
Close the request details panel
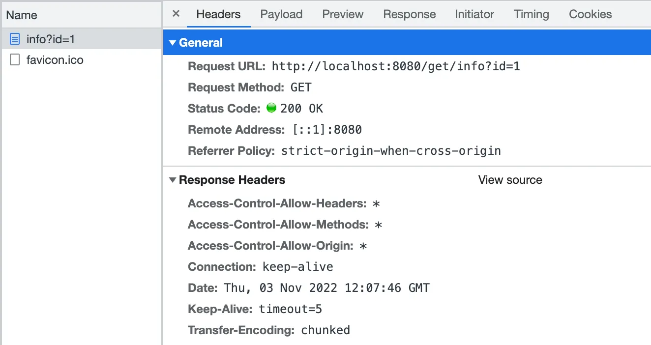[176, 14]
